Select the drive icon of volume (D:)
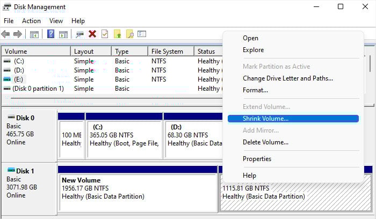Screen dimensions: 376x219 pyautogui.click(x=7, y=70)
